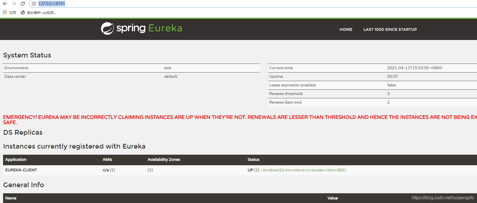The image size is (477, 203).
Task: Click the DS Replicas heading
Action: (23, 132)
